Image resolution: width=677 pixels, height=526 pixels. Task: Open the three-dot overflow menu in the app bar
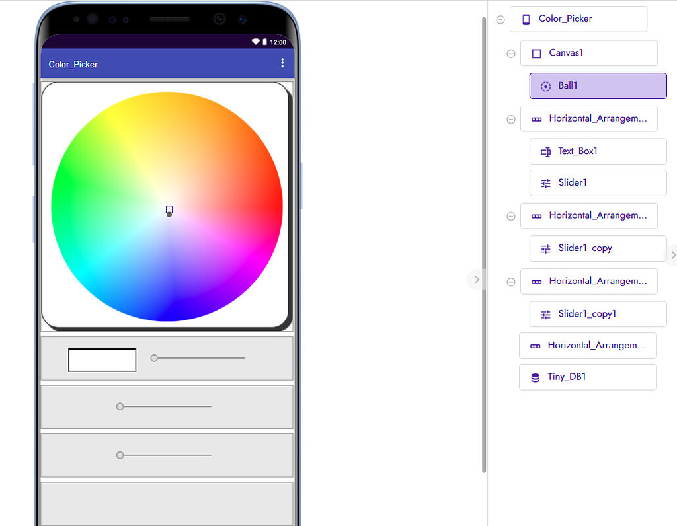point(282,63)
